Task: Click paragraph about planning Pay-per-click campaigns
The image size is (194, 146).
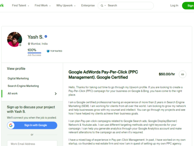Action: (x=125, y=127)
